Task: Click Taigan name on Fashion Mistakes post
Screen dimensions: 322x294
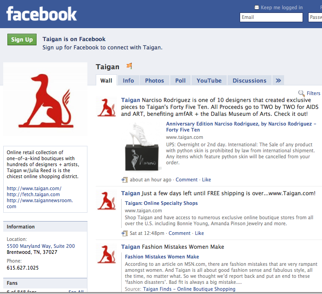Action: click(130, 246)
